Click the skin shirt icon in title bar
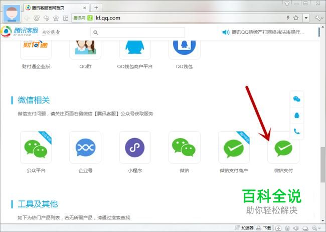326x232 pixels. [287, 4]
